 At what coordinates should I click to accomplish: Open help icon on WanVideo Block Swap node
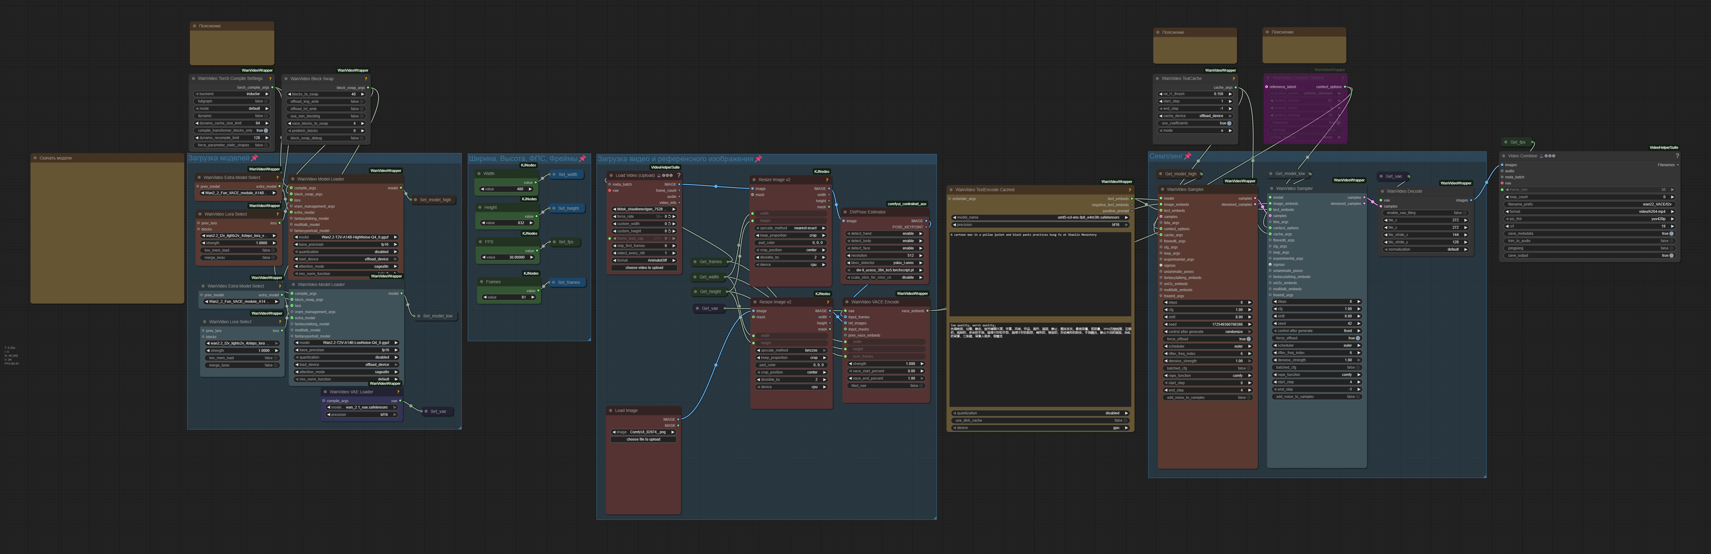click(366, 78)
